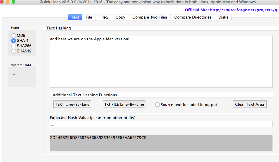Click TEXT Line-By-Line button

[72, 104]
